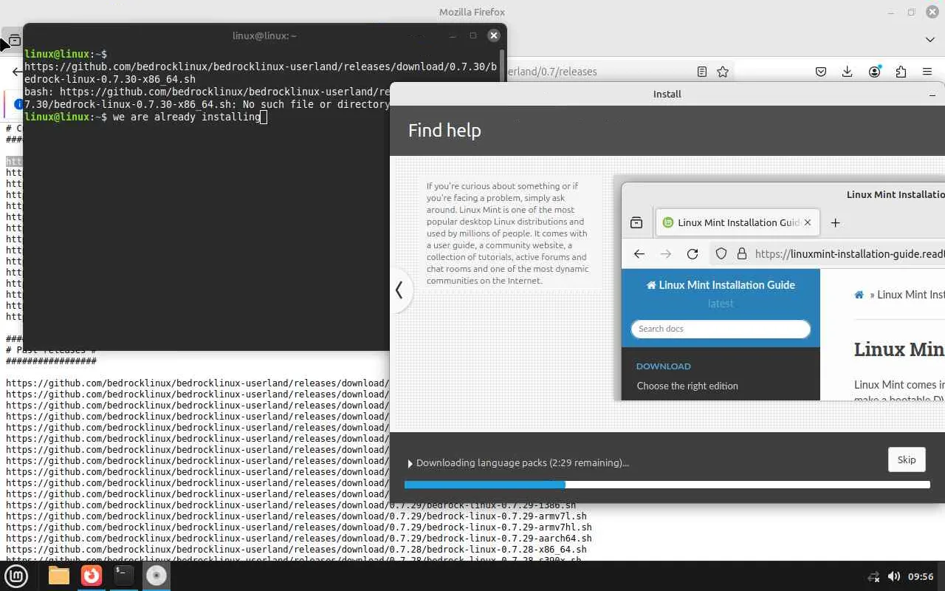
Task: Select the installer disc icon in the taskbar
Action: pos(157,576)
